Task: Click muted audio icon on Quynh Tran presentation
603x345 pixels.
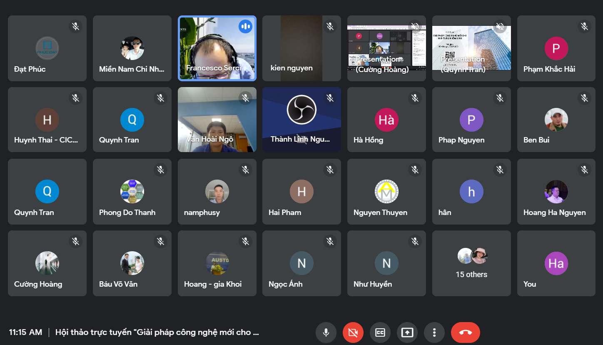Action: pos(500,27)
